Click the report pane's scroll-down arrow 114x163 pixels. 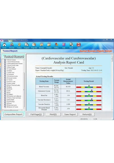pos(112,110)
